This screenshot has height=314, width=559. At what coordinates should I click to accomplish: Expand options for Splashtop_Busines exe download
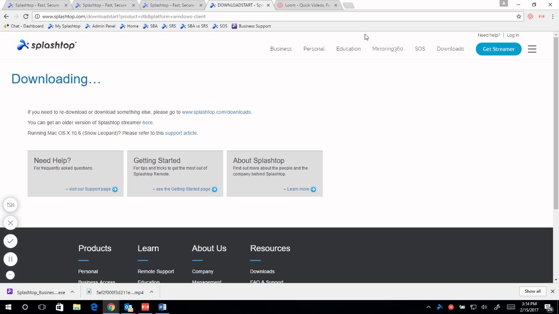72,292
